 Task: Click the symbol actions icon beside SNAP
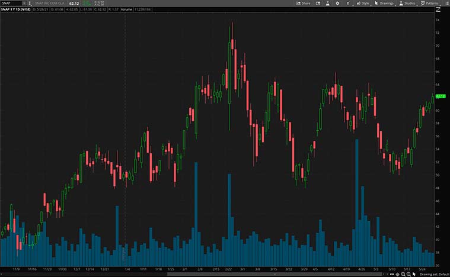(30, 4)
